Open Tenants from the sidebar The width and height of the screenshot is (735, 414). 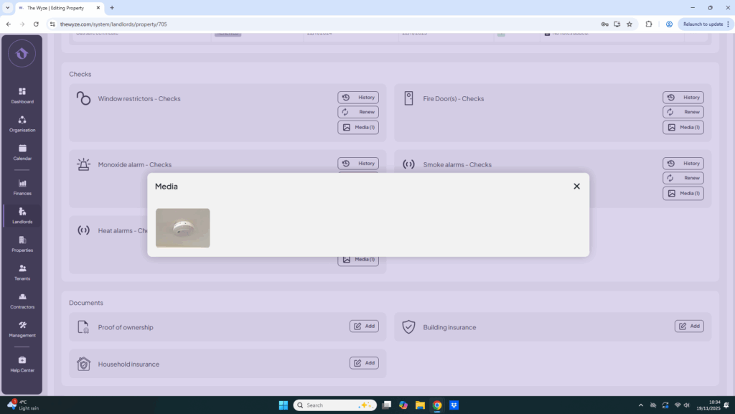tap(22, 272)
